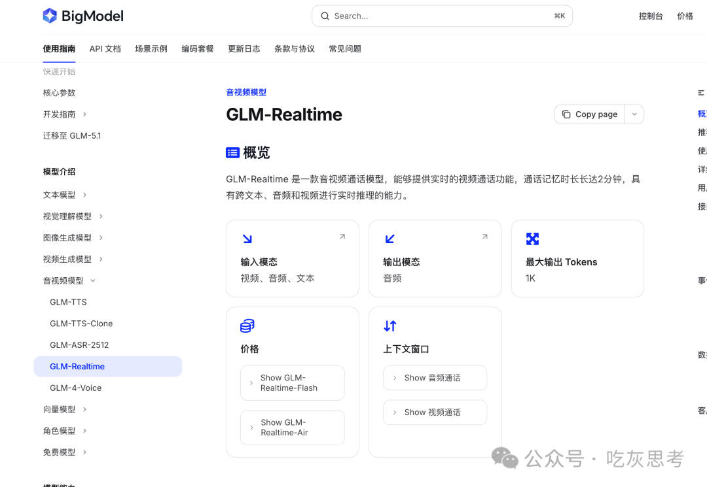
Task: Expand the 角色模型 section
Action: coord(84,431)
